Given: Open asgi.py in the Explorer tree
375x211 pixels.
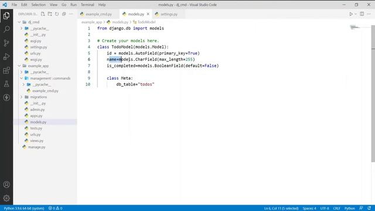Looking at the screenshot, I should click(36, 41).
